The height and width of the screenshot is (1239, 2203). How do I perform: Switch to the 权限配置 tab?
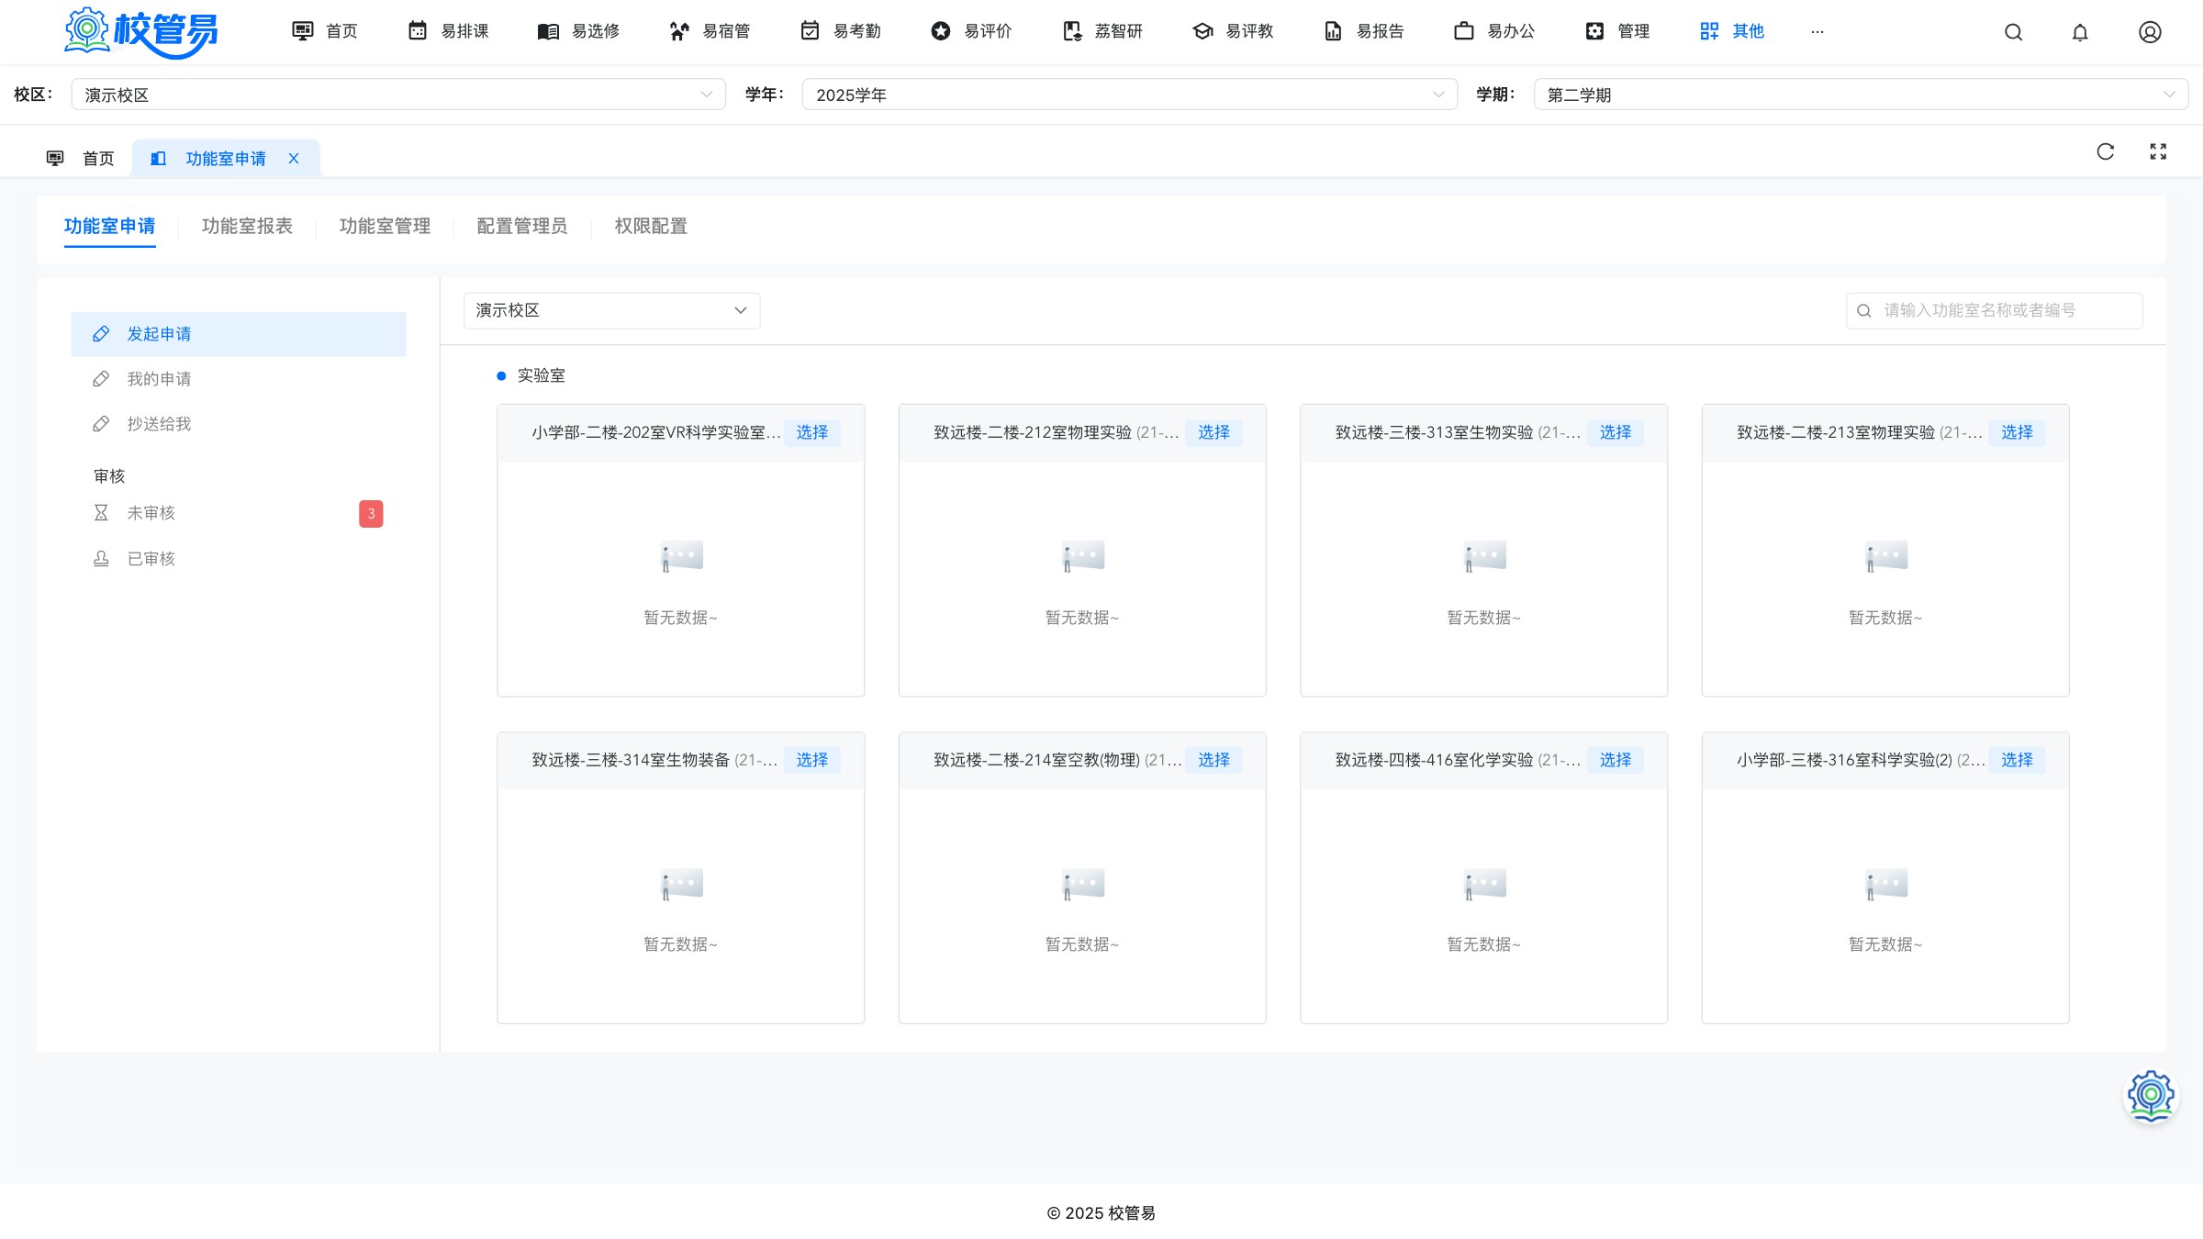[651, 226]
